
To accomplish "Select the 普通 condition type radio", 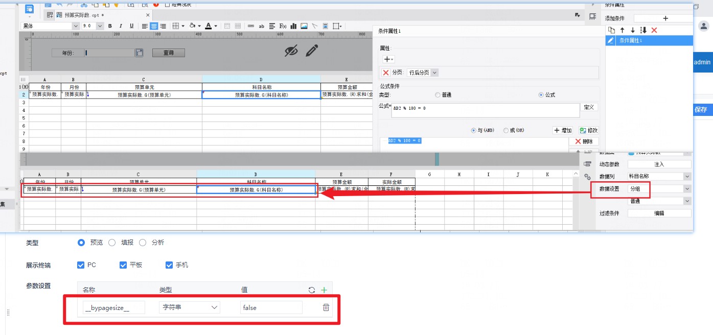I will pos(437,95).
